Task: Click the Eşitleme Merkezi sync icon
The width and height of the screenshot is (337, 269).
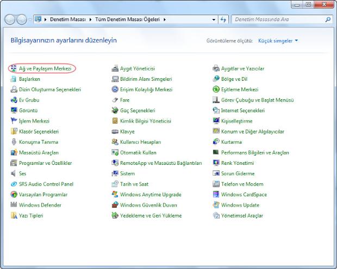Action: pyautogui.click(x=216, y=89)
